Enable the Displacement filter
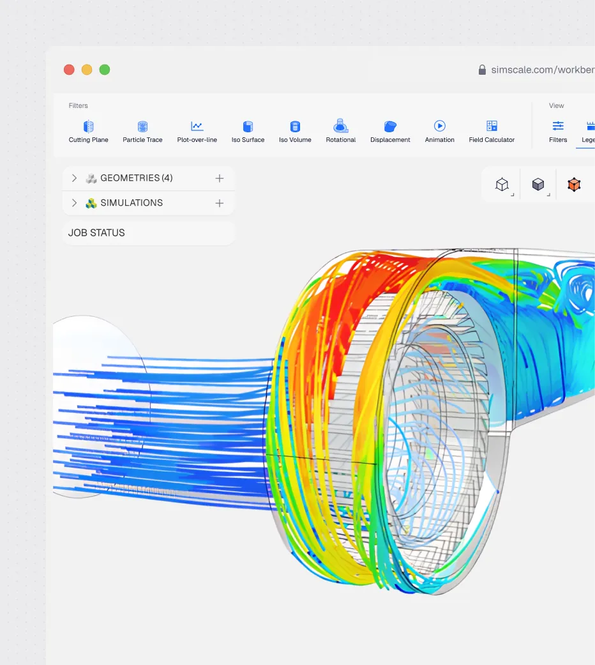The width and height of the screenshot is (595, 665). 390,132
